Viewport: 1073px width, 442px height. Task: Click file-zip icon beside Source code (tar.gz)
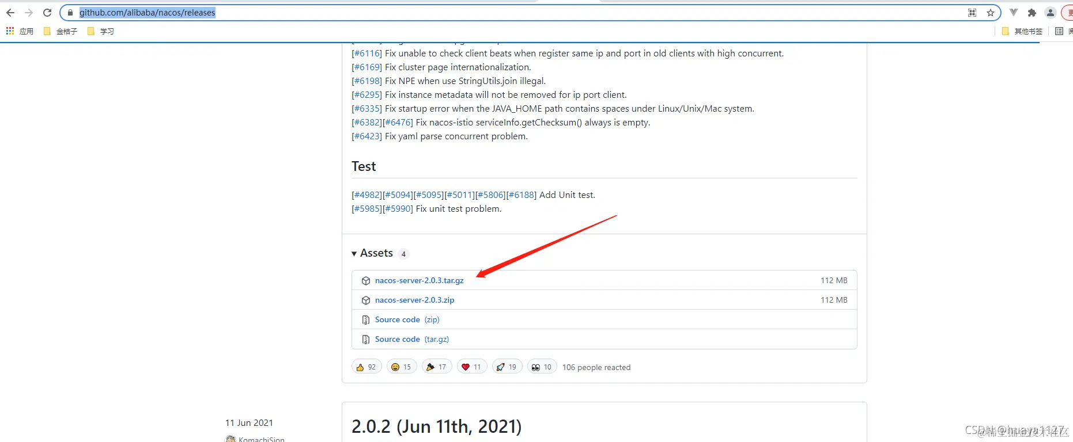coord(365,340)
